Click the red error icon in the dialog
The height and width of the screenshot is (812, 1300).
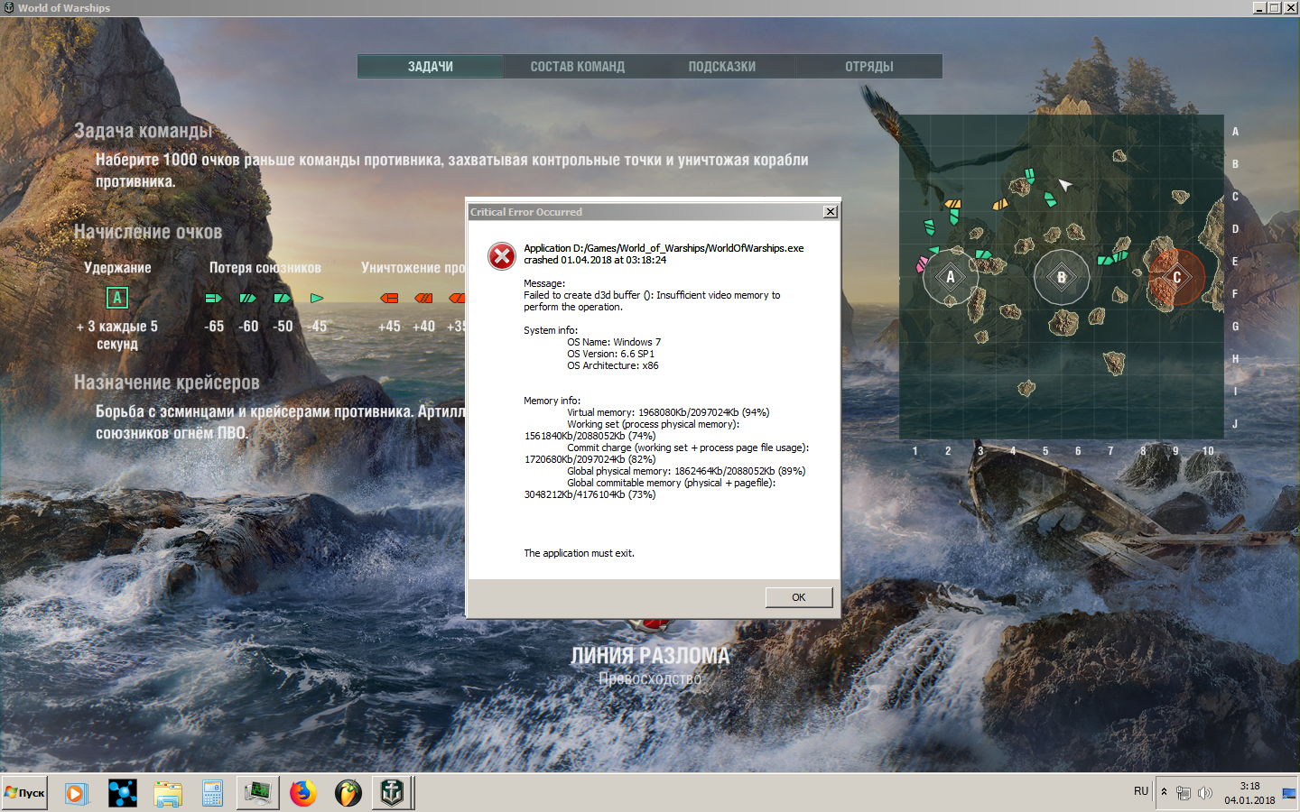[x=502, y=256]
